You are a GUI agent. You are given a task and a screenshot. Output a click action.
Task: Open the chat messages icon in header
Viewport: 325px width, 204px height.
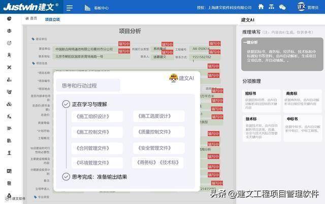click(282, 7)
